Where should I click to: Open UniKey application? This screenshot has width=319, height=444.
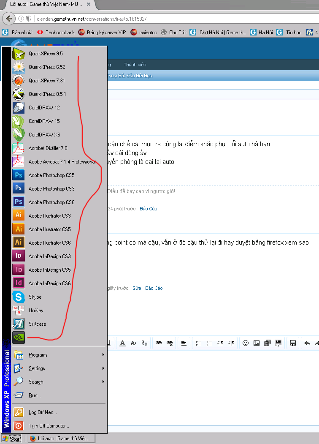(x=36, y=311)
